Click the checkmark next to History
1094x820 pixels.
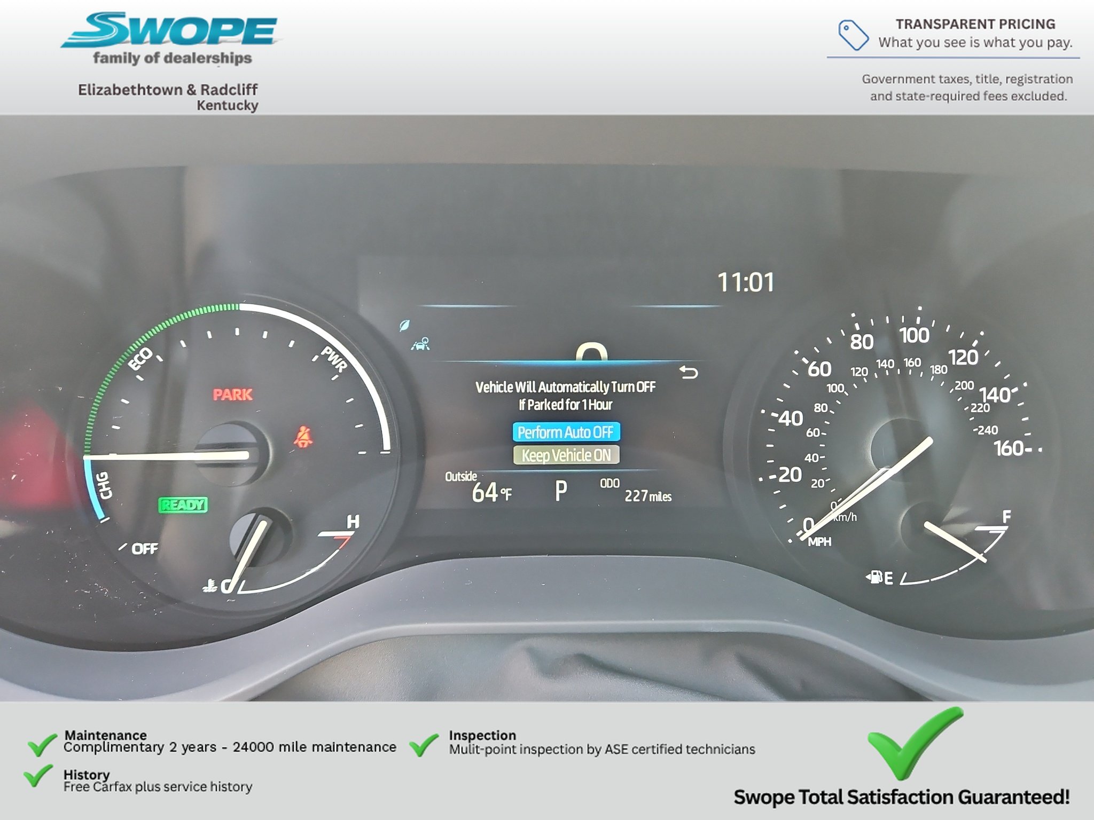click(x=38, y=776)
